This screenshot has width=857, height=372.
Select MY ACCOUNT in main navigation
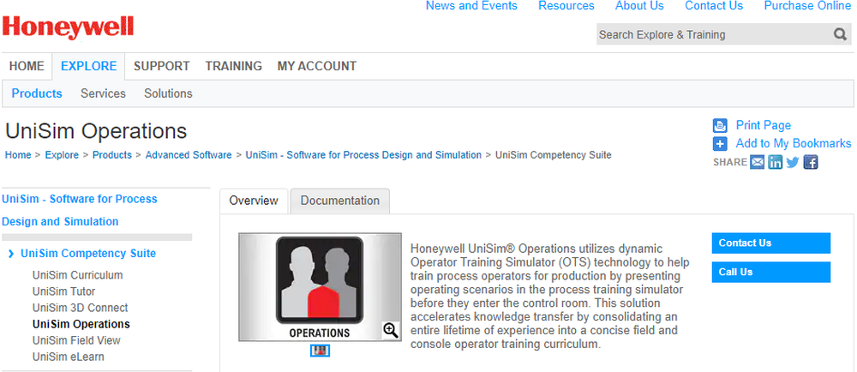(x=317, y=66)
